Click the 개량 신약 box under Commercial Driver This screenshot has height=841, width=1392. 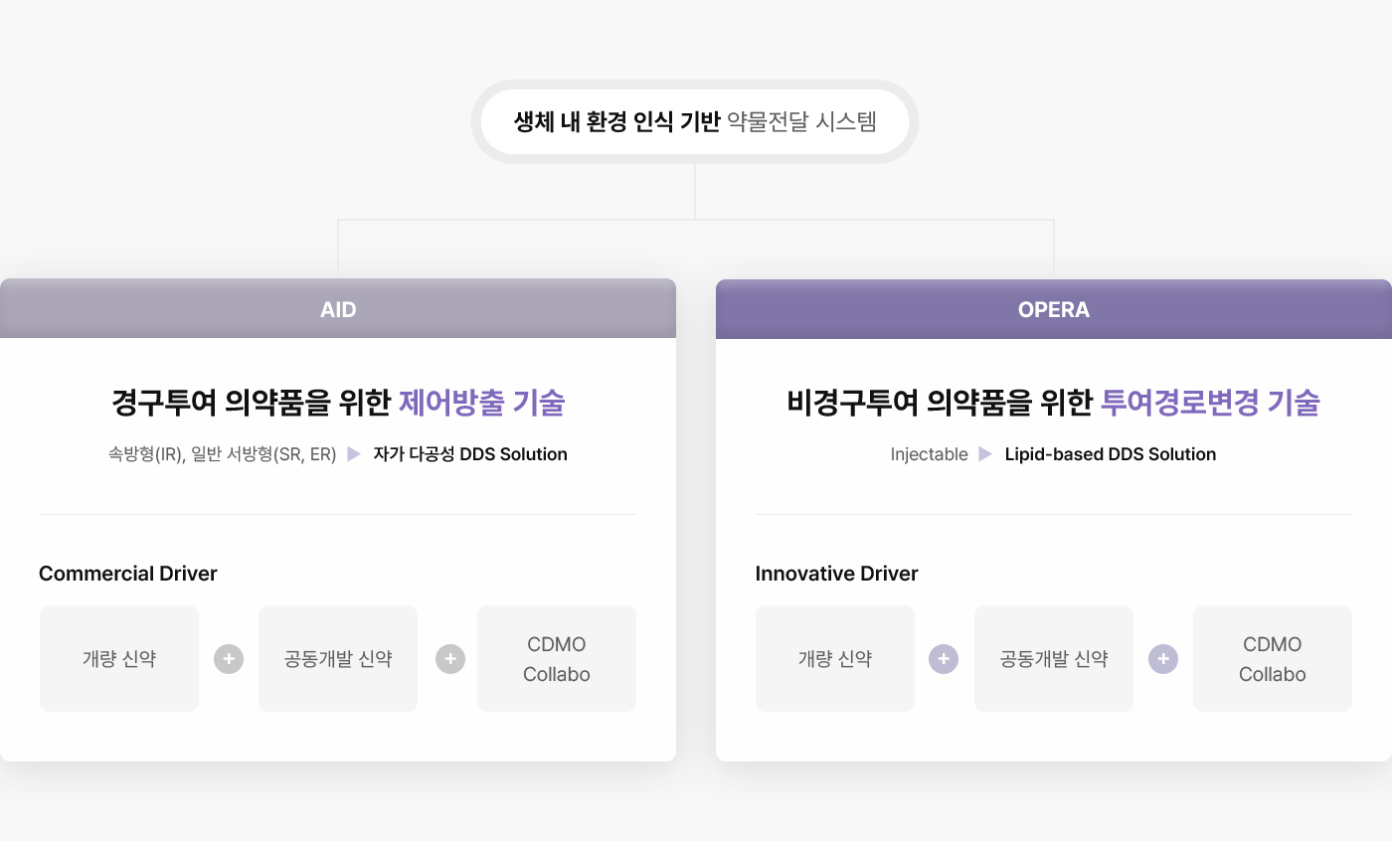[119, 659]
